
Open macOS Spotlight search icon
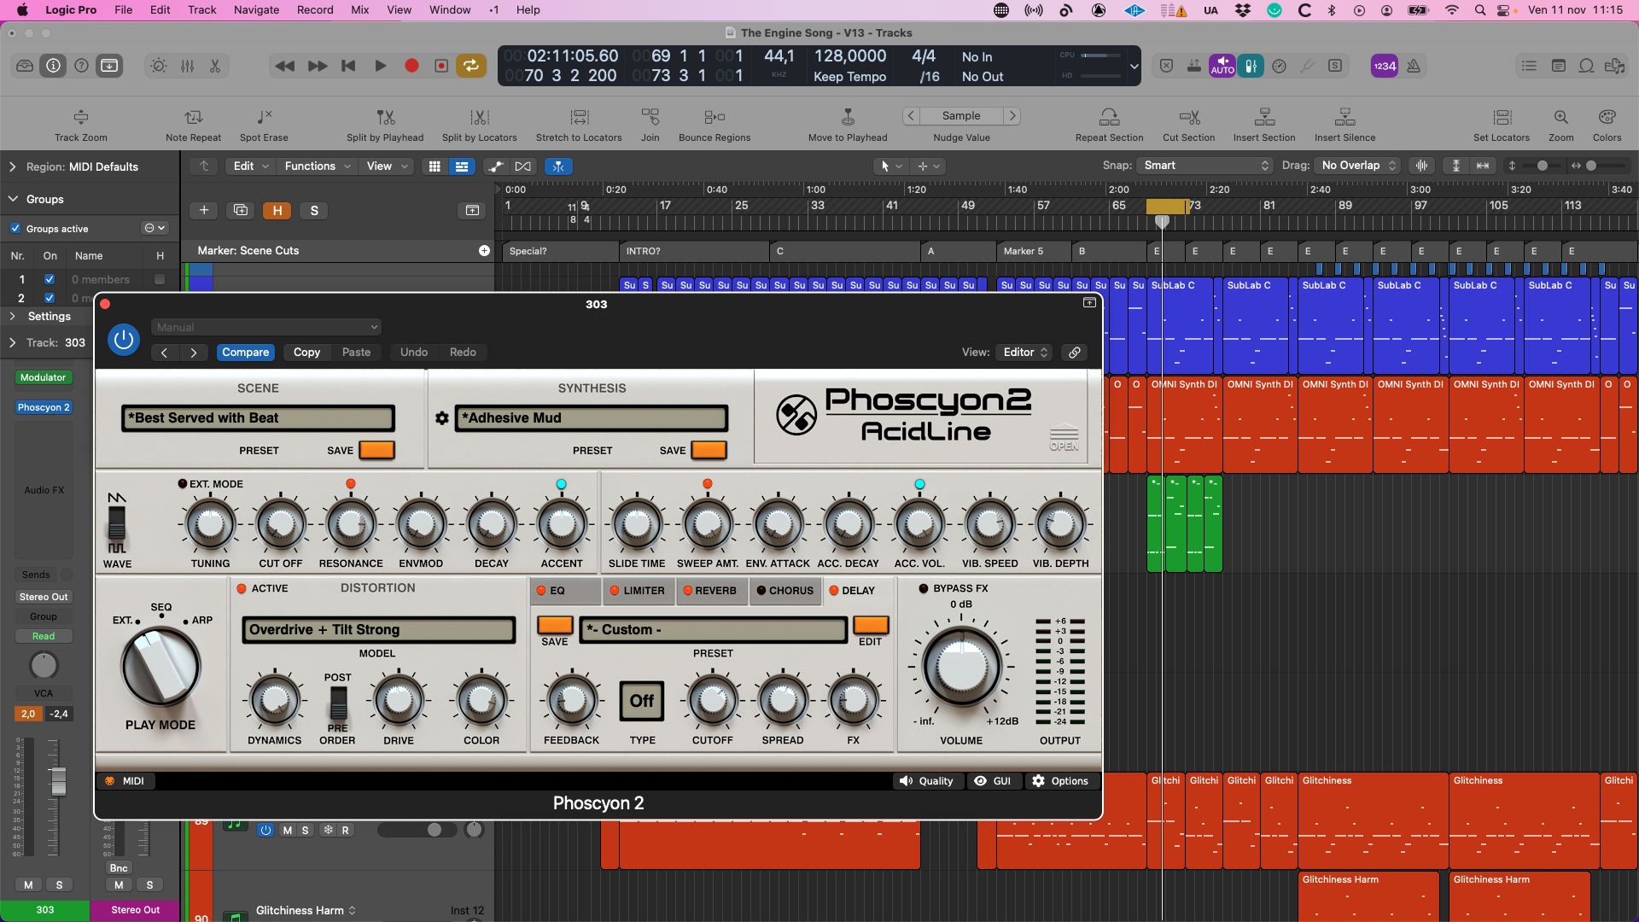tap(1480, 10)
